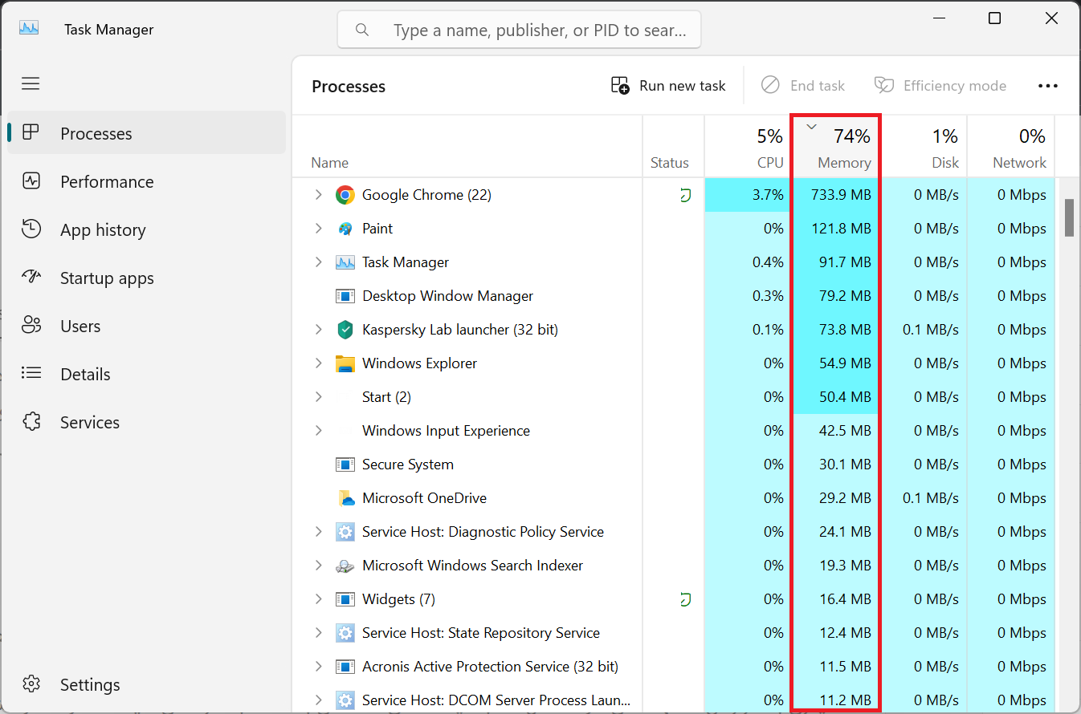This screenshot has height=714, width=1081.
Task: Click the Windows Search Indexer icon
Action: [345, 566]
